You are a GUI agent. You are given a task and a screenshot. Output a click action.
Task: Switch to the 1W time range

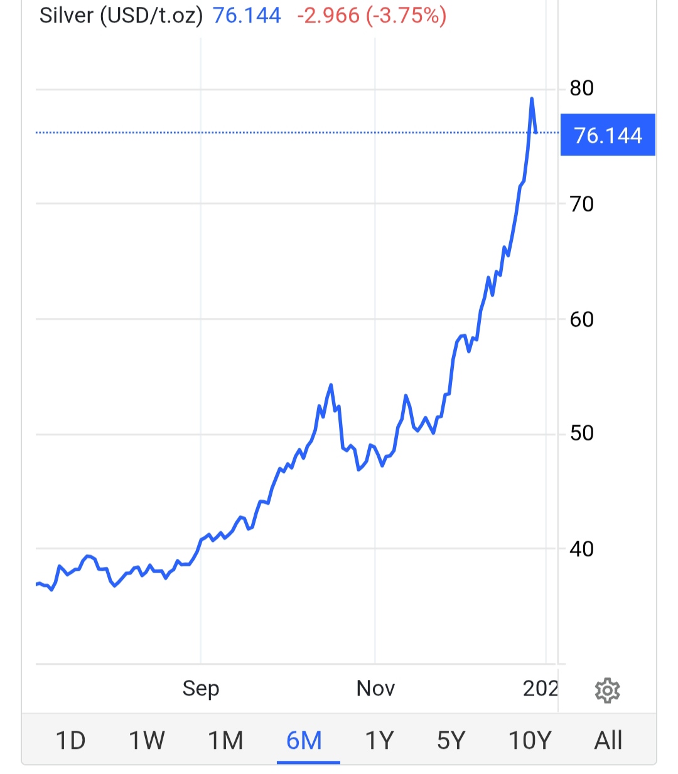coord(147,741)
